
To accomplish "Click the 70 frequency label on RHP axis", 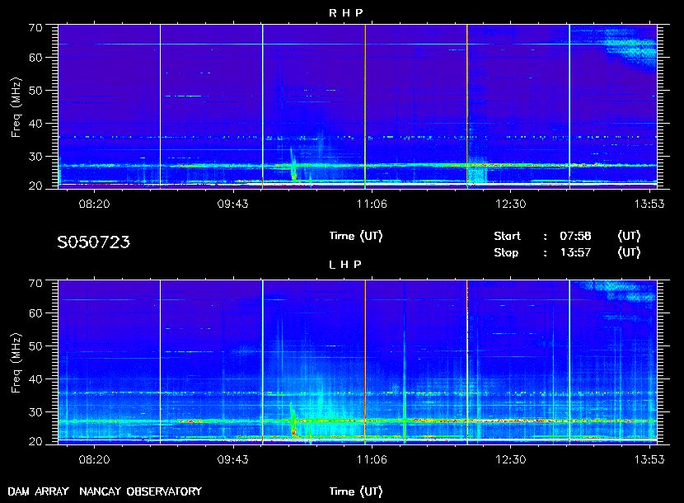I will (35, 28).
